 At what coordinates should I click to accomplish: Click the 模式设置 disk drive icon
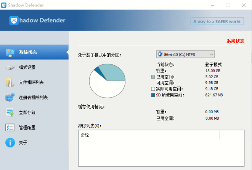coord(10,67)
